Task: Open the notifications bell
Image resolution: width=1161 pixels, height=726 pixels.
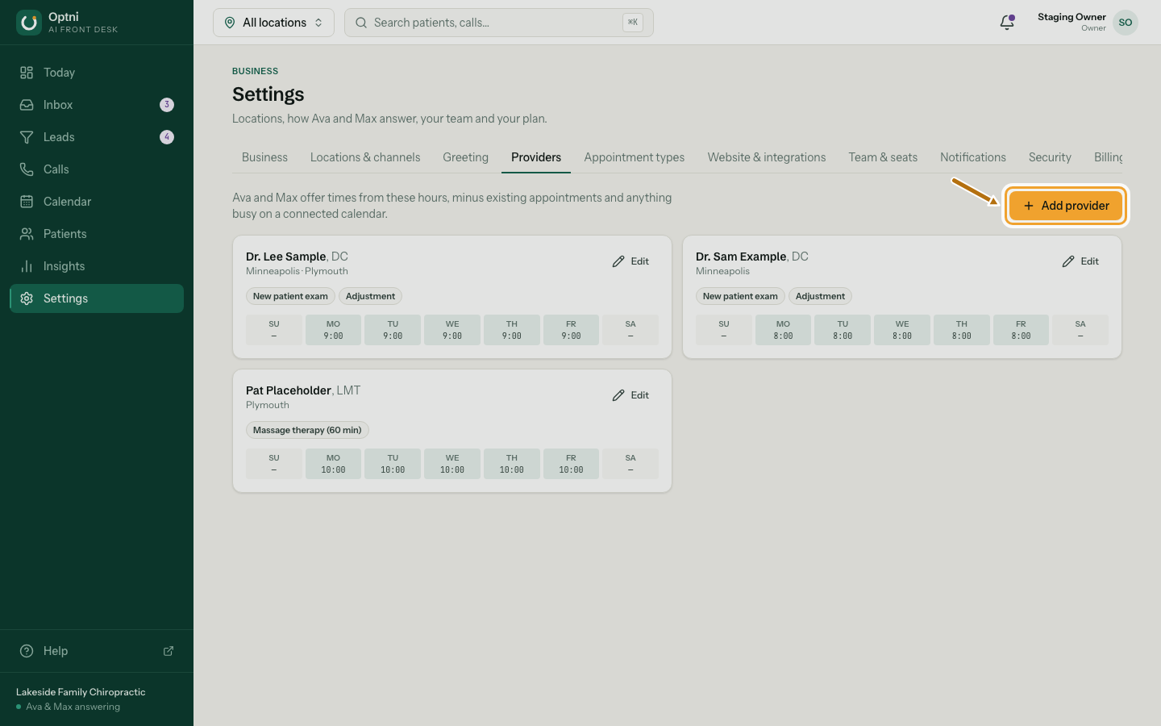Action: pyautogui.click(x=1007, y=23)
